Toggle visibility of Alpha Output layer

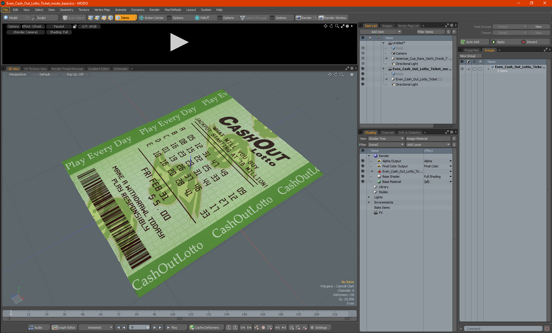363,161
